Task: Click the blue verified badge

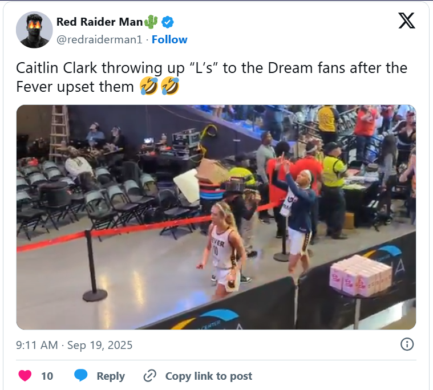Action: point(167,22)
